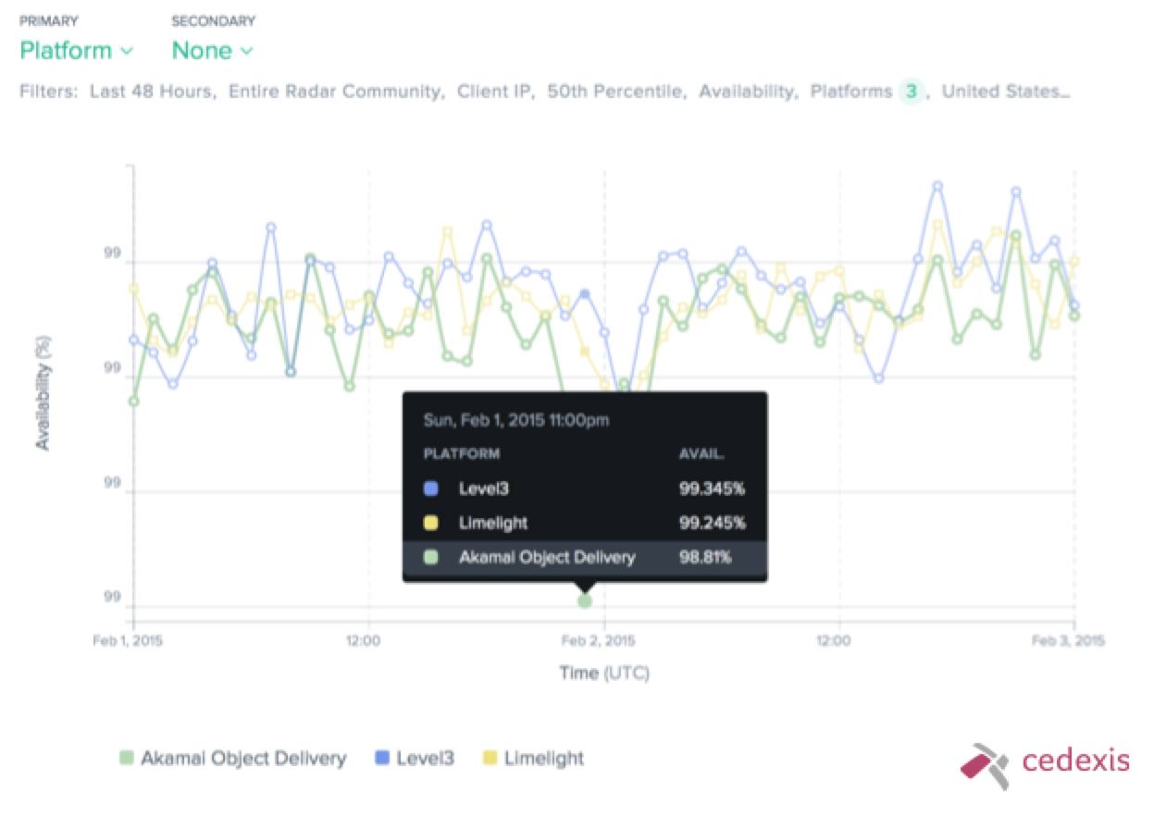
Task: Select the Entire Radar Community filter
Action: click(x=334, y=92)
